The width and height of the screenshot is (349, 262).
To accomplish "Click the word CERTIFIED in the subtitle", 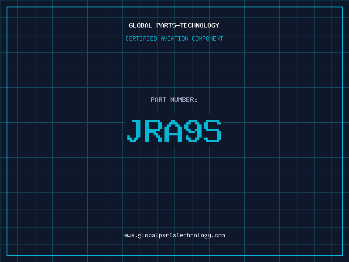I will coord(141,38).
